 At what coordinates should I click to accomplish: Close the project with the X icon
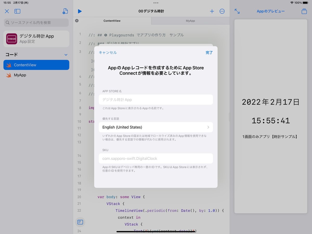click(x=7, y=11)
